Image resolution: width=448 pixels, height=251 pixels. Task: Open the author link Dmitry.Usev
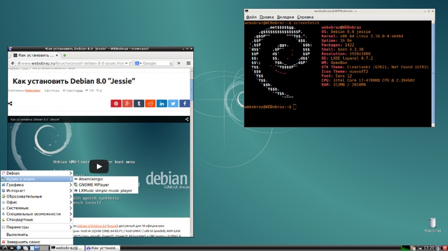33,90
